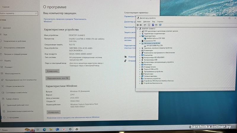Open the link to view Windows security details
This screenshot has width=237, height=133.
click(x=65, y=20)
